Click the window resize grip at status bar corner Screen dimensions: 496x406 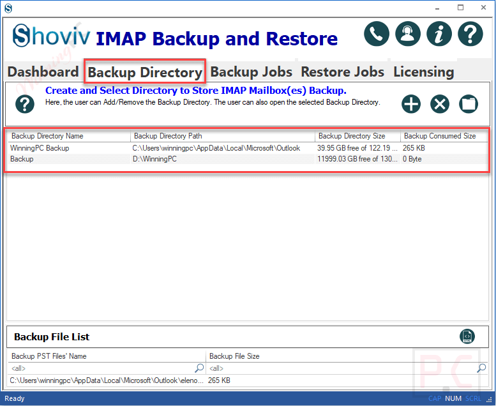click(x=489, y=400)
